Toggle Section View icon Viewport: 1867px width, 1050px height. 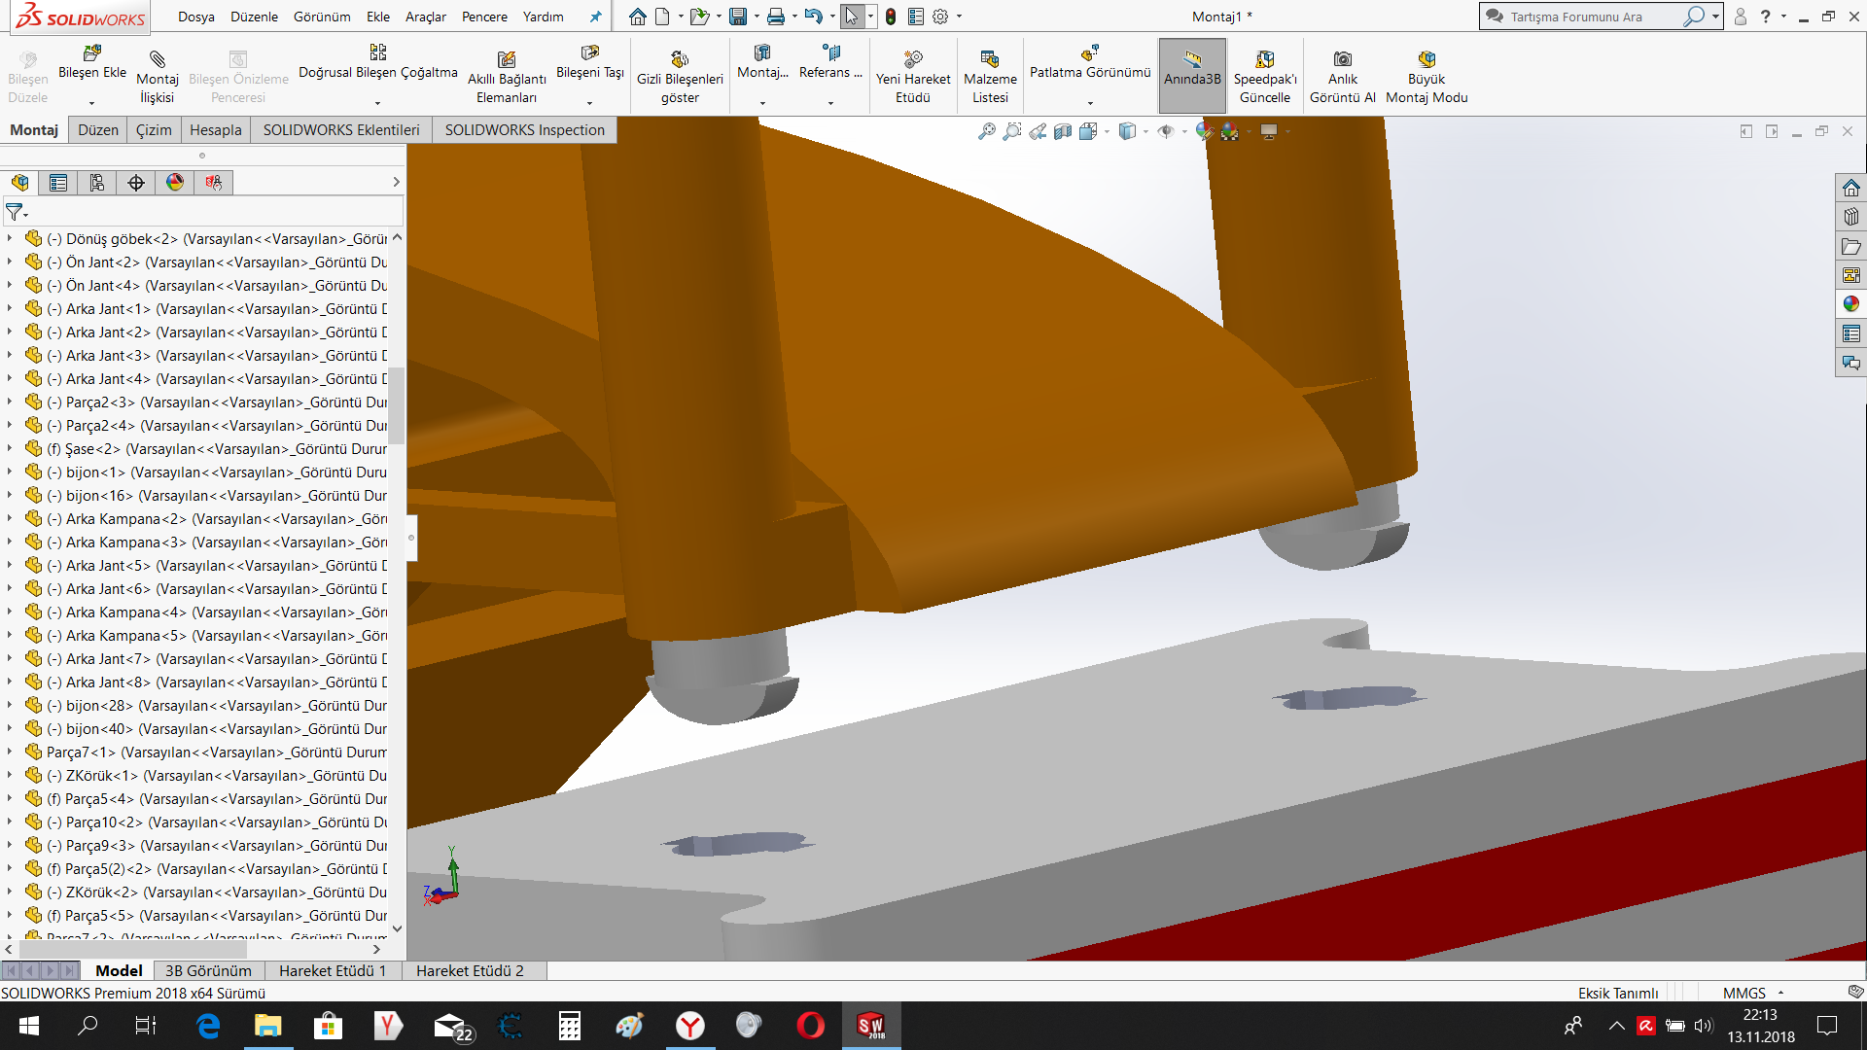click(1063, 131)
